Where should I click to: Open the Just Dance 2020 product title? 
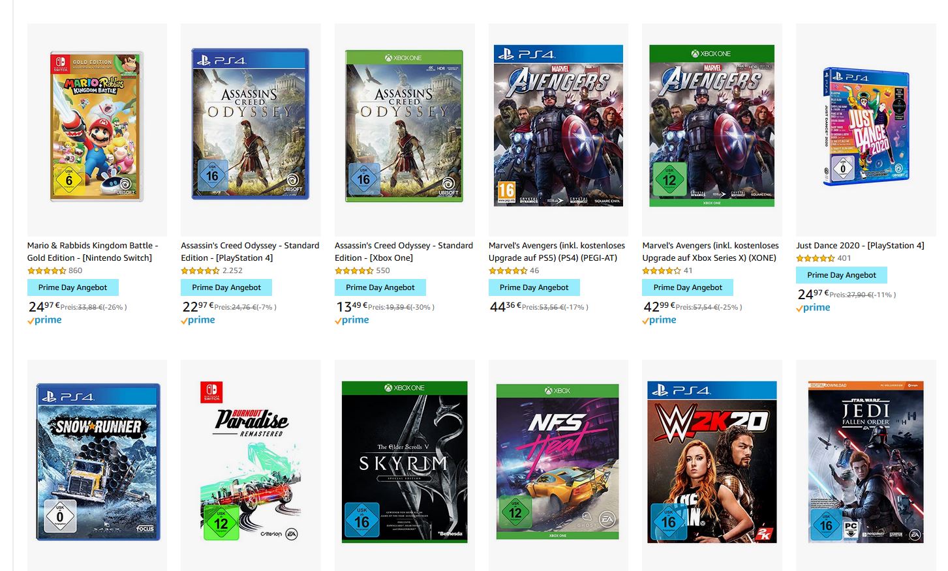click(x=859, y=245)
